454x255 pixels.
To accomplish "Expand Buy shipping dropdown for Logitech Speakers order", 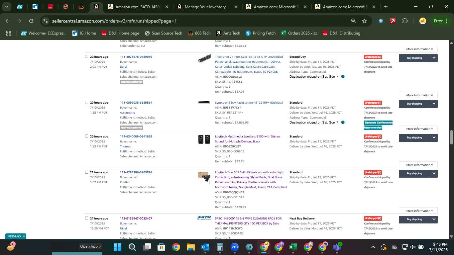I will click(x=434, y=137).
